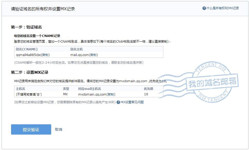The height and width of the screenshot is (150, 249).
Task: Copy the CNAME alias qqmail4a885cbc
Action: pos(45,55)
